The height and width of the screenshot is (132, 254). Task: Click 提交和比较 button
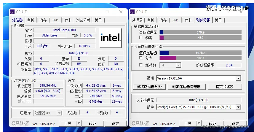click(x=225, y=87)
